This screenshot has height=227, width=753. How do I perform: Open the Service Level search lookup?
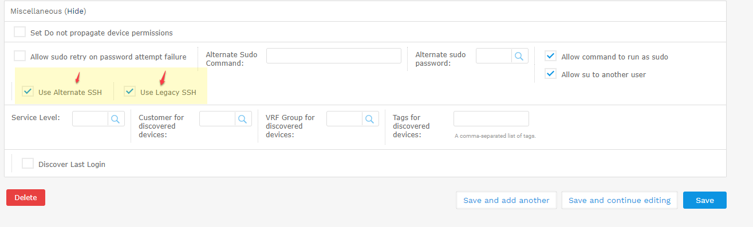tap(116, 119)
